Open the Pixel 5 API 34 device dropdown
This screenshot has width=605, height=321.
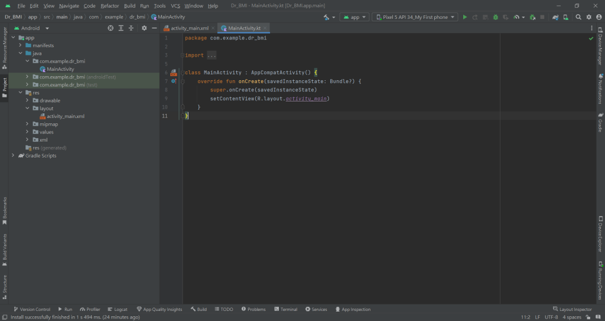point(415,17)
